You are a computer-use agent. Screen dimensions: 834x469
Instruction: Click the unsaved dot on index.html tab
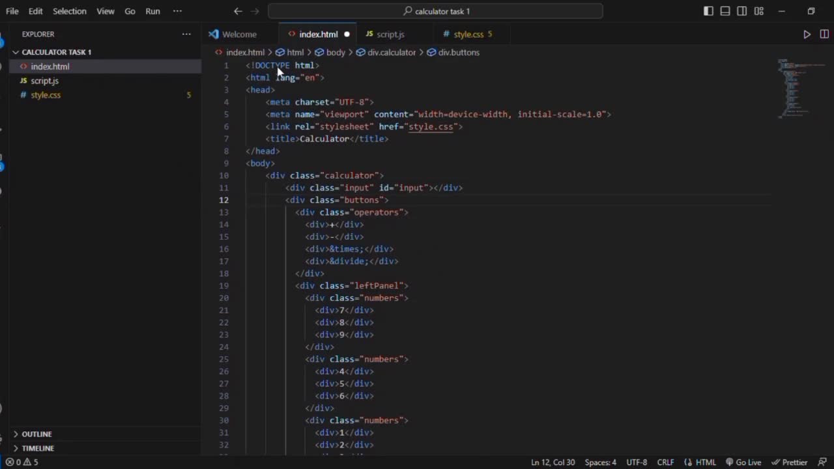pos(347,35)
